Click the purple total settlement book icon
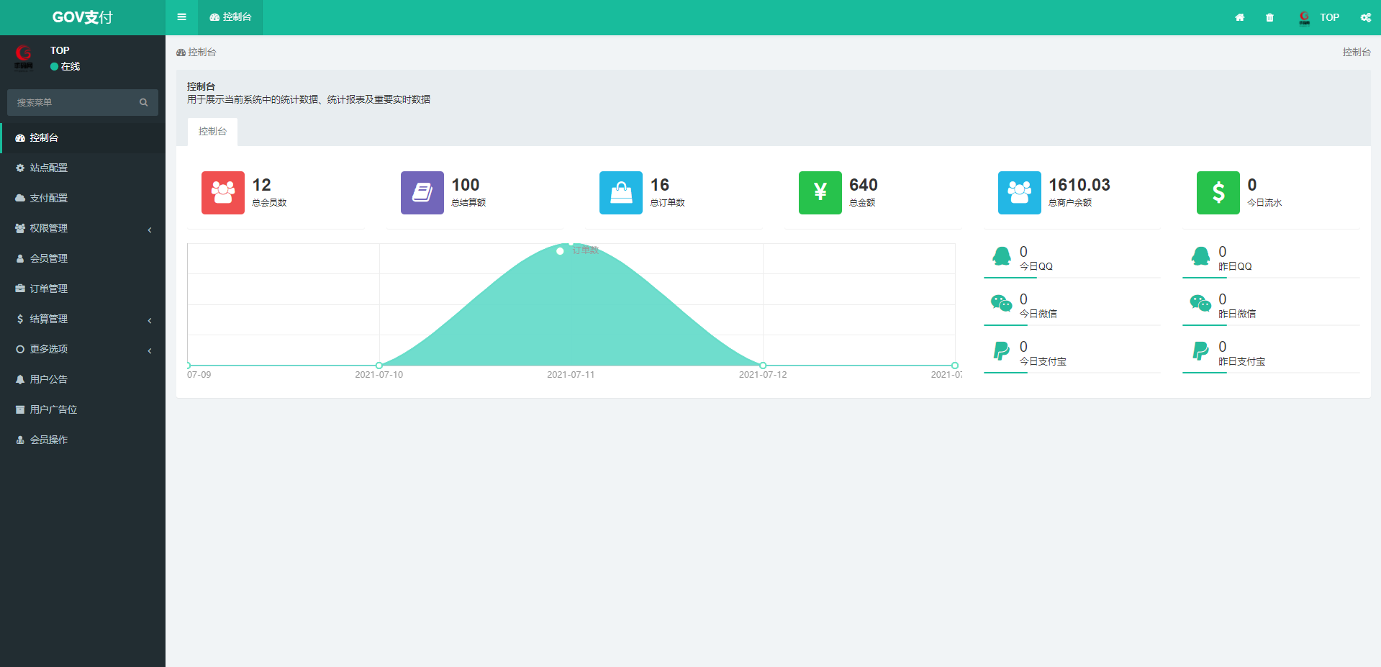The image size is (1381, 667). [422, 193]
